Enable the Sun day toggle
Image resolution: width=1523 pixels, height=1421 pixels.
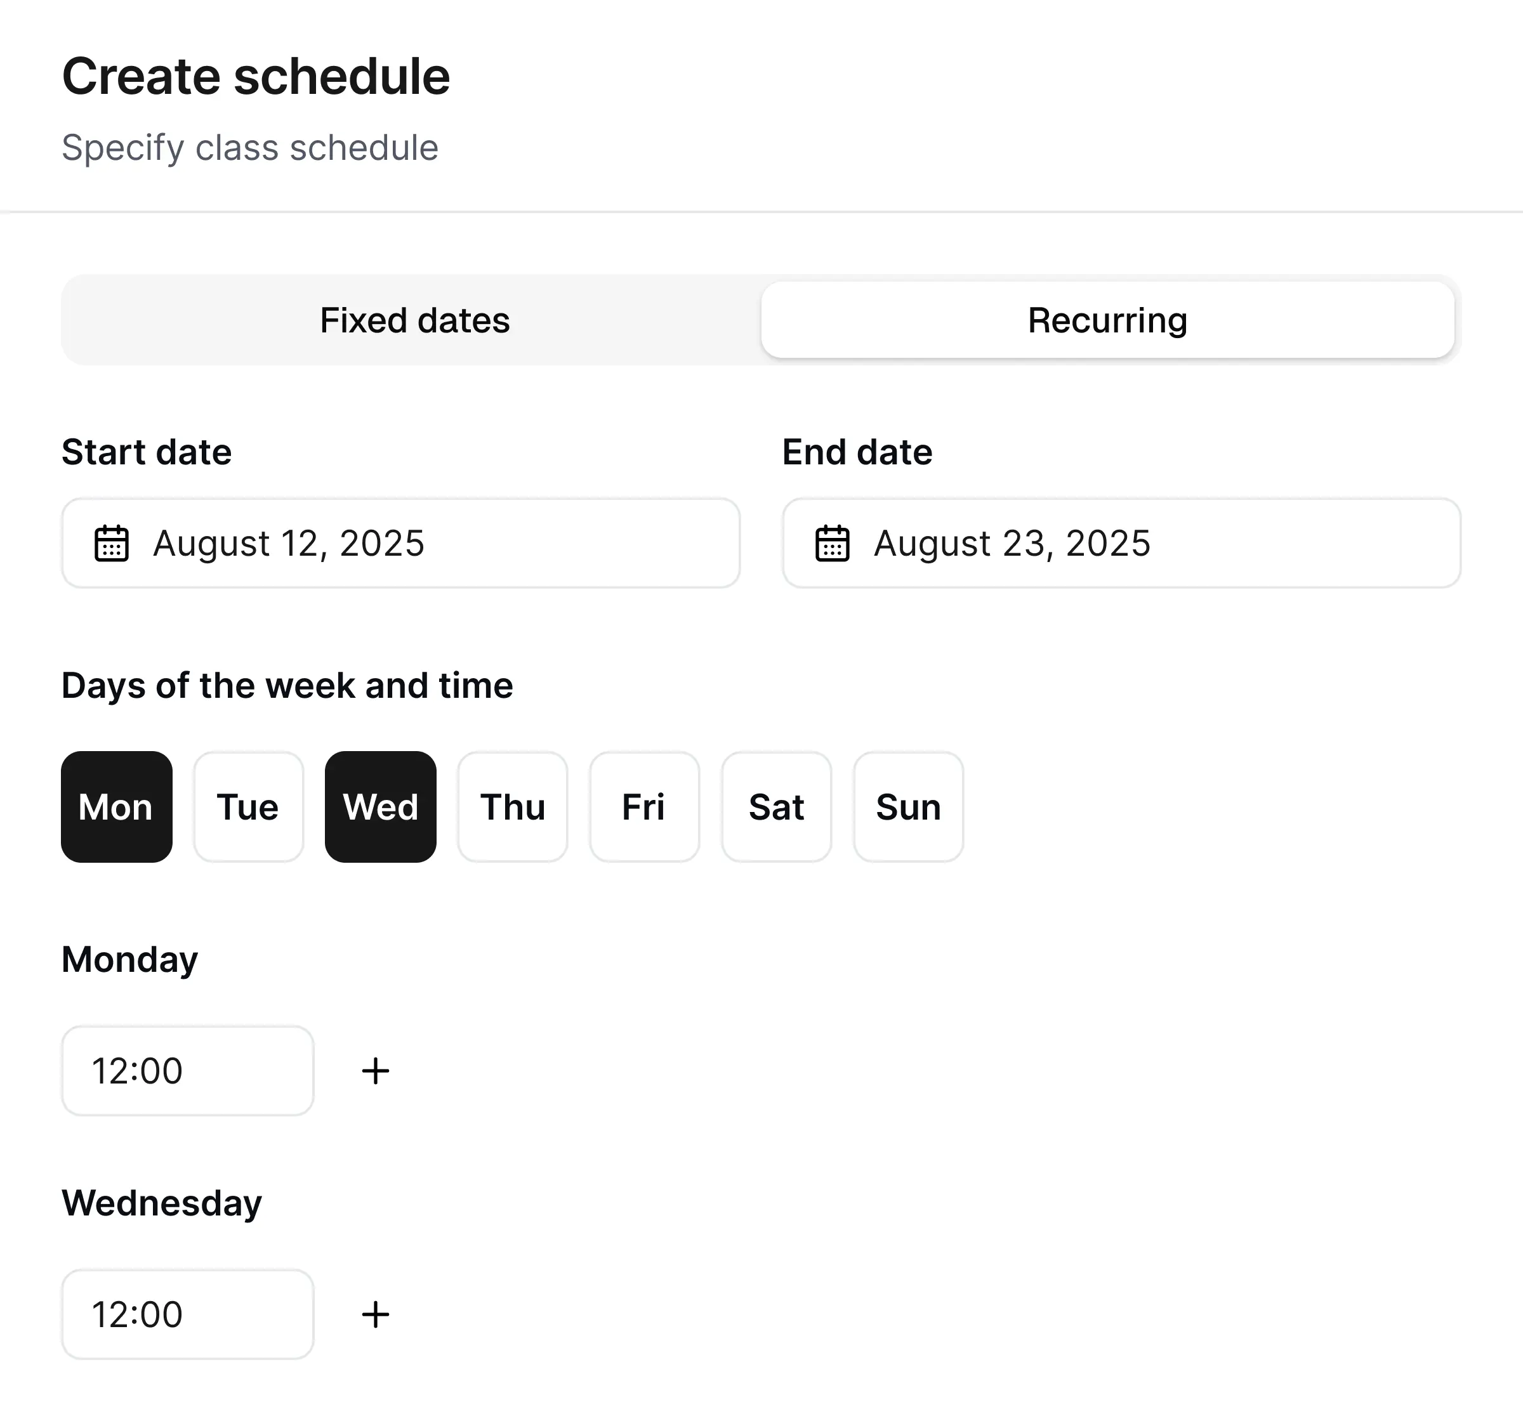[x=909, y=807]
